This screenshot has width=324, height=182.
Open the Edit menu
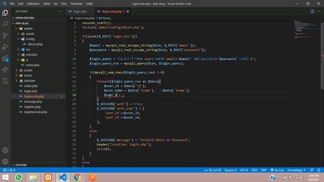tap(20, 4)
